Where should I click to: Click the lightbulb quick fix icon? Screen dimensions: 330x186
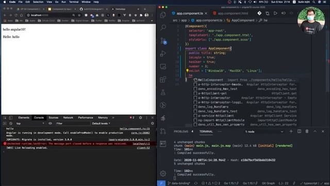[x=187, y=71]
